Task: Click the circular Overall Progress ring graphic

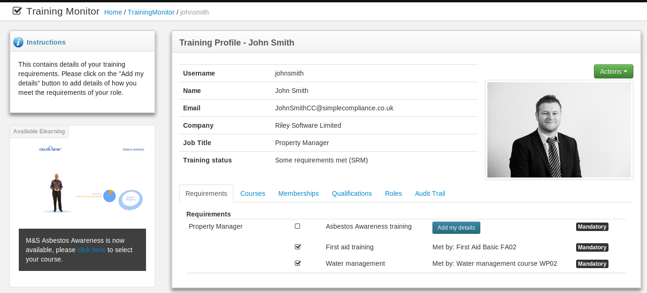Action: point(131,200)
